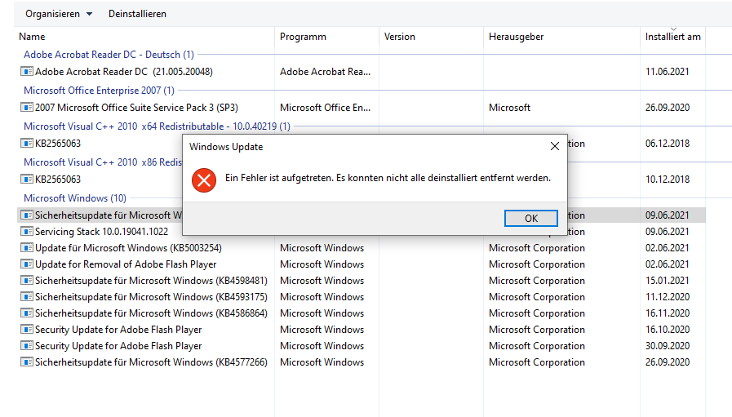Click the Deinstallieren toolbar button

click(137, 14)
